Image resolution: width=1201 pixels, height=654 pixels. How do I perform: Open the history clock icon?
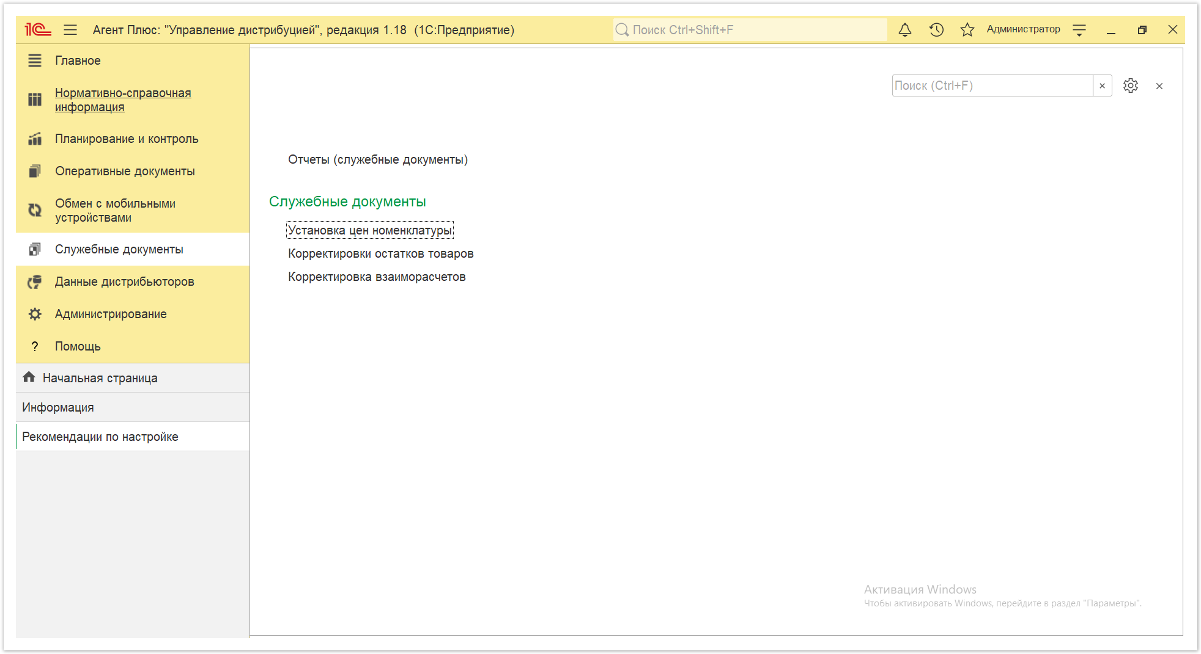click(936, 29)
